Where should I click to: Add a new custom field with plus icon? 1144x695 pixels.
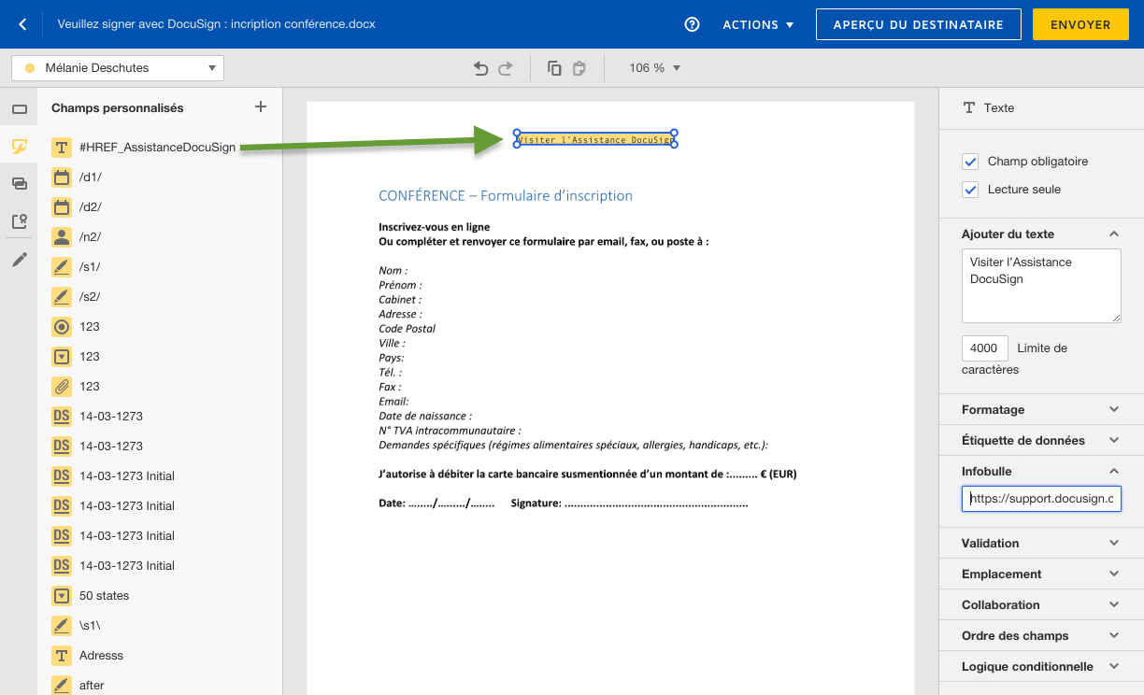pos(261,107)
